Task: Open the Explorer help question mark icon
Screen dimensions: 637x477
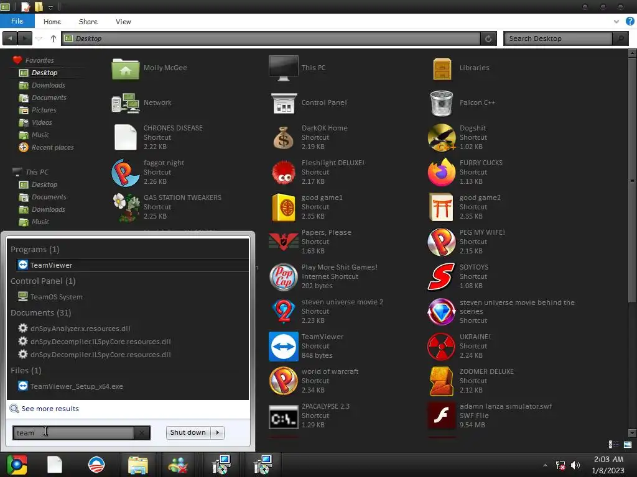Action: [630, 22]
